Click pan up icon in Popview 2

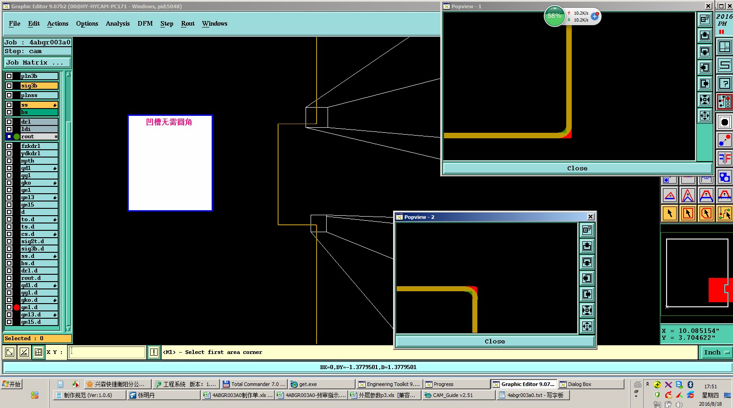(x=587, y=246)
